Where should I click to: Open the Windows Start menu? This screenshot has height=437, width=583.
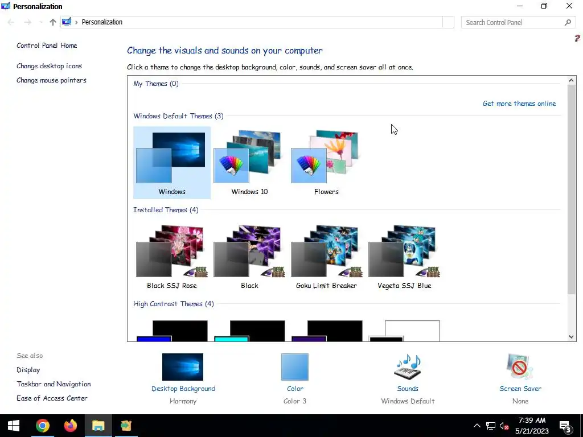14,426
